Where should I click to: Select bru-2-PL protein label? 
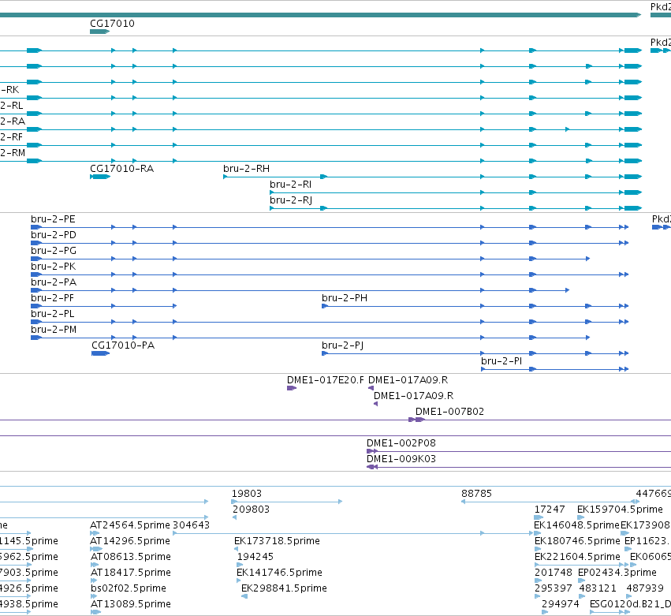tap(53, 314)
